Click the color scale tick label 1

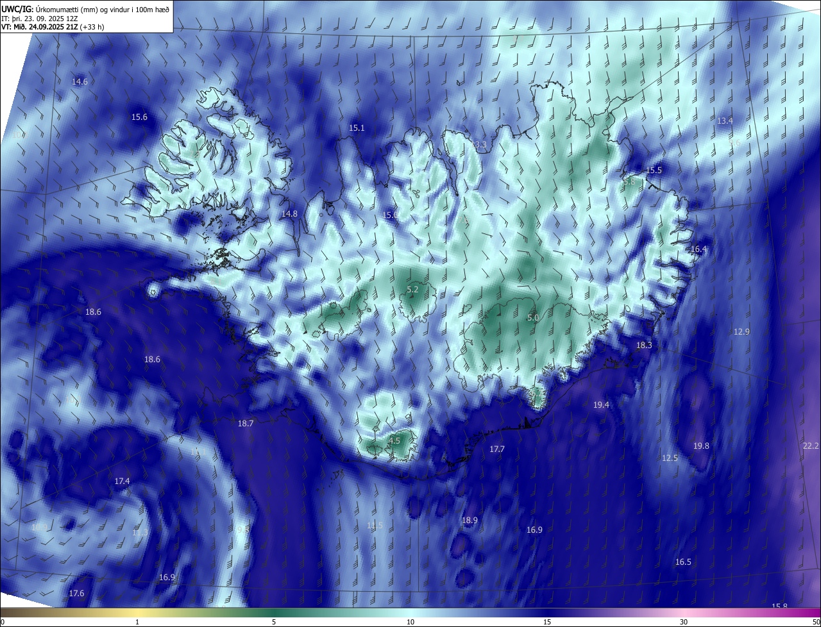[137, 622]
